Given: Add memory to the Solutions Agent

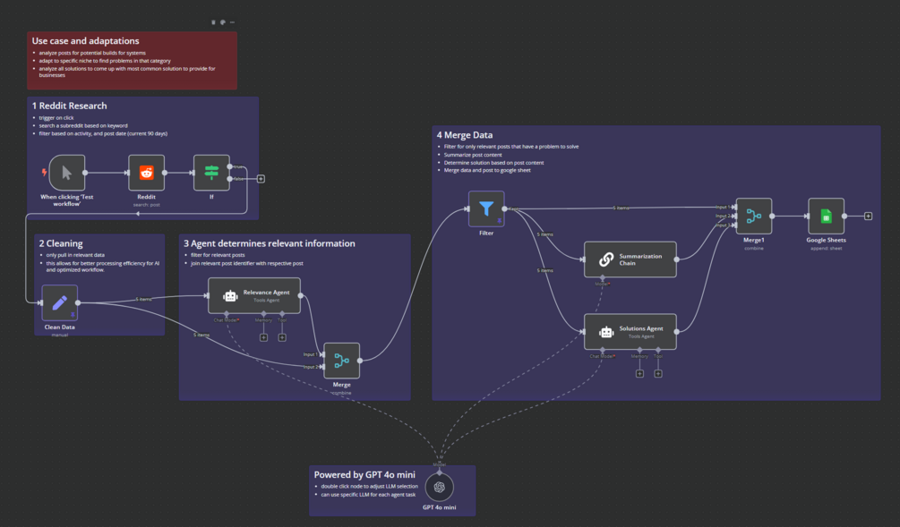Looking at the screenshot, I should 639,373.
